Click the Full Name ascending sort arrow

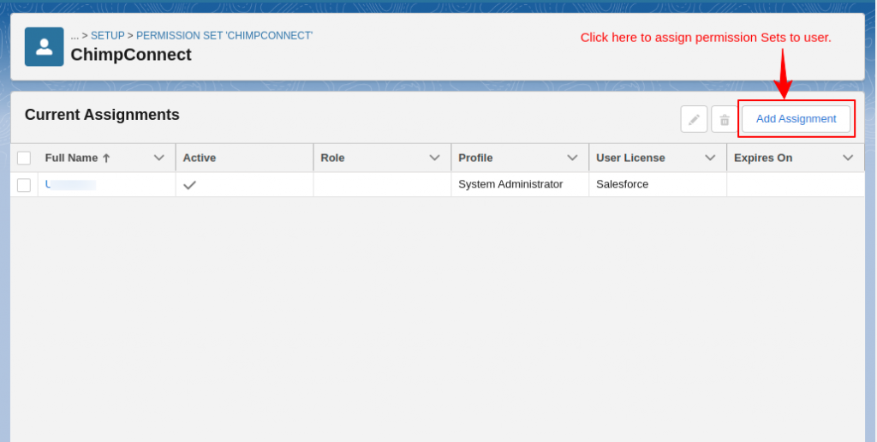click(x=106, y=158)
